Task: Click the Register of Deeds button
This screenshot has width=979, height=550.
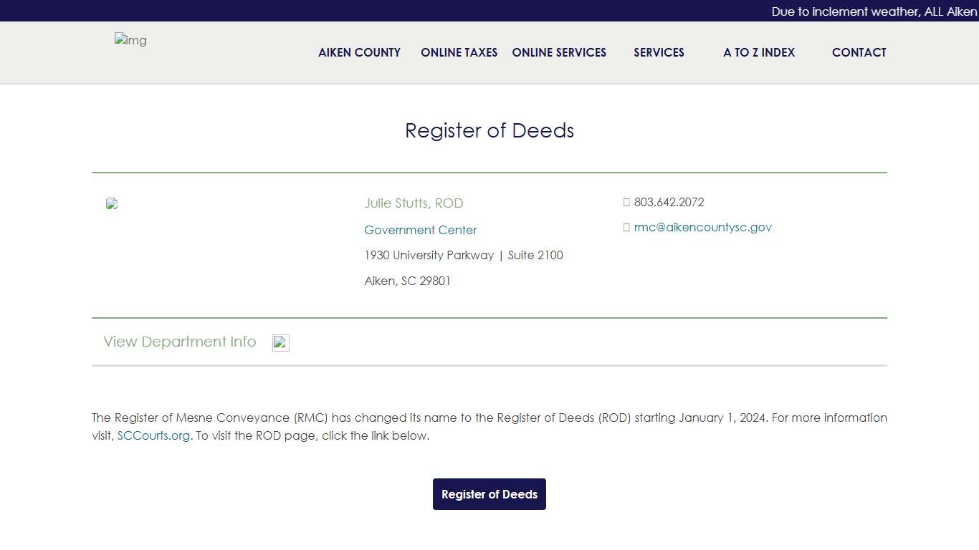Action: tap(489, 494)
